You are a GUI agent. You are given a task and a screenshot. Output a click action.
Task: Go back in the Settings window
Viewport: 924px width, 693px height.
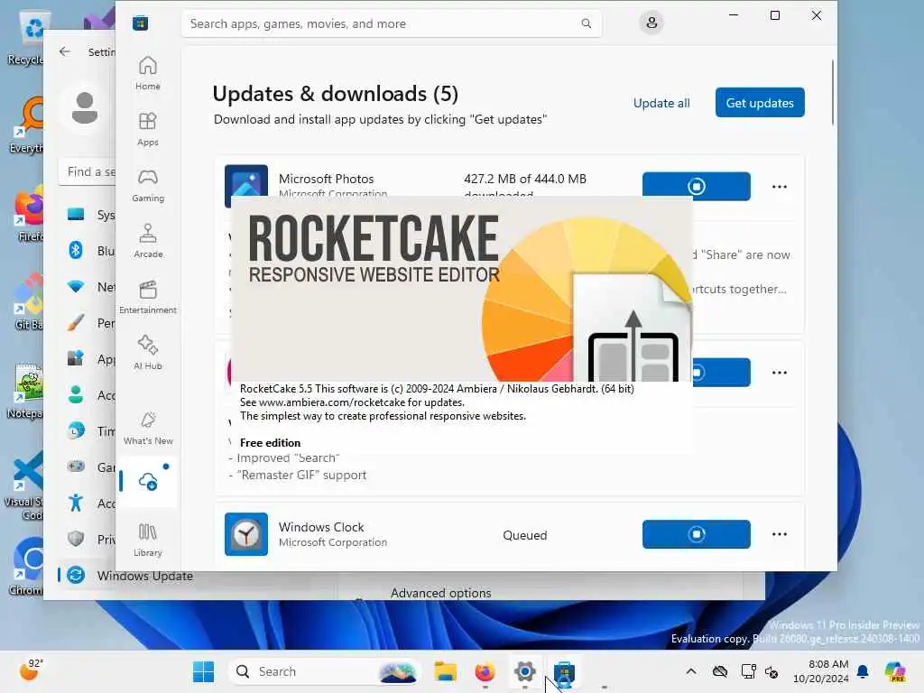pos(65,51)
